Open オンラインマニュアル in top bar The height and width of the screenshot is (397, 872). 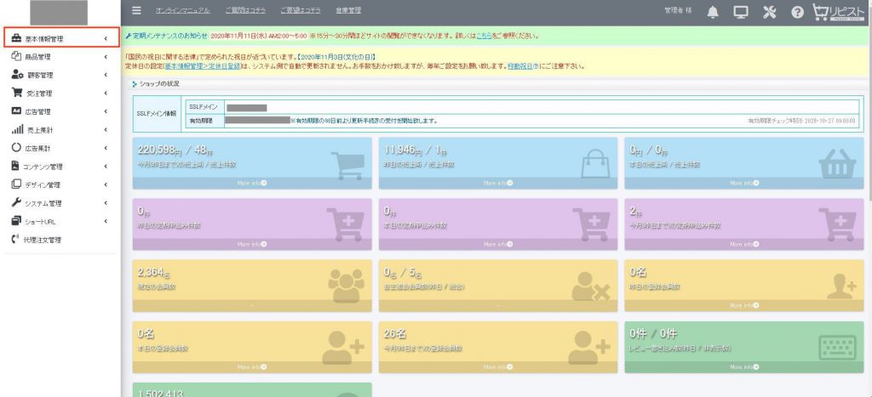click(183, 10)
